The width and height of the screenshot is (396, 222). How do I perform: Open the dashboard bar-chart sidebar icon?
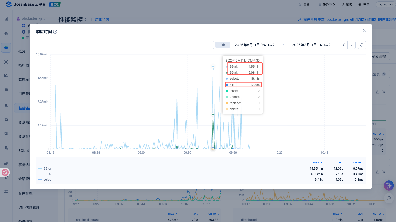point(6,19)
